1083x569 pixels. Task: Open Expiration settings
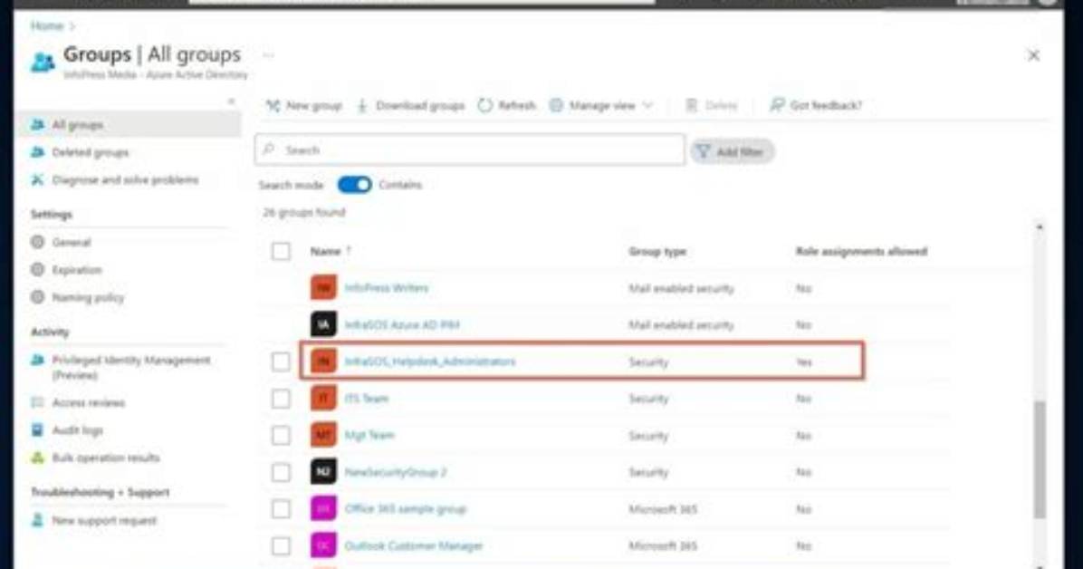pos(77,270)
